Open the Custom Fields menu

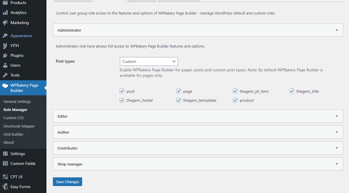point(23,163)
